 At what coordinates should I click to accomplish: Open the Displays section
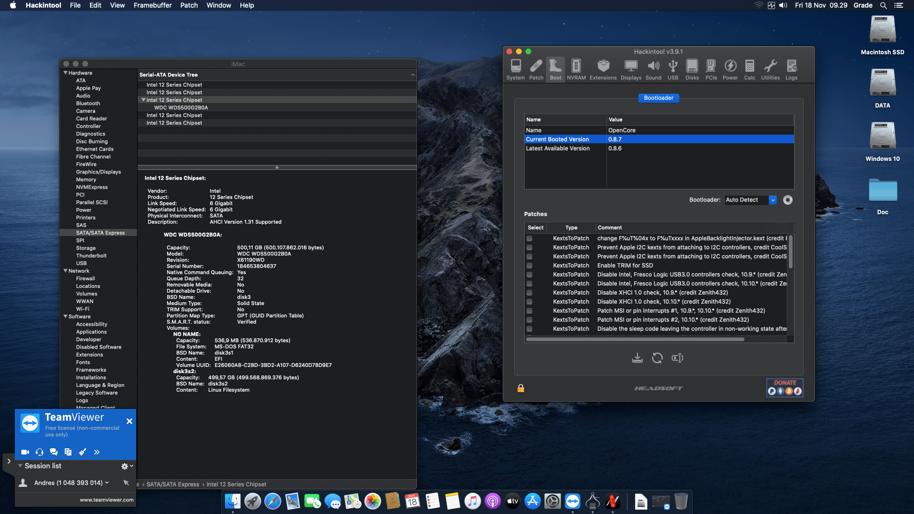[x=631, y=69]
